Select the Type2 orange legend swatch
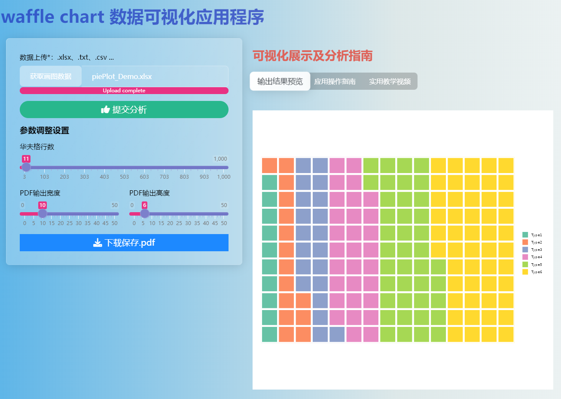Viewport: 561px width, 399px height. pos(525,242)
